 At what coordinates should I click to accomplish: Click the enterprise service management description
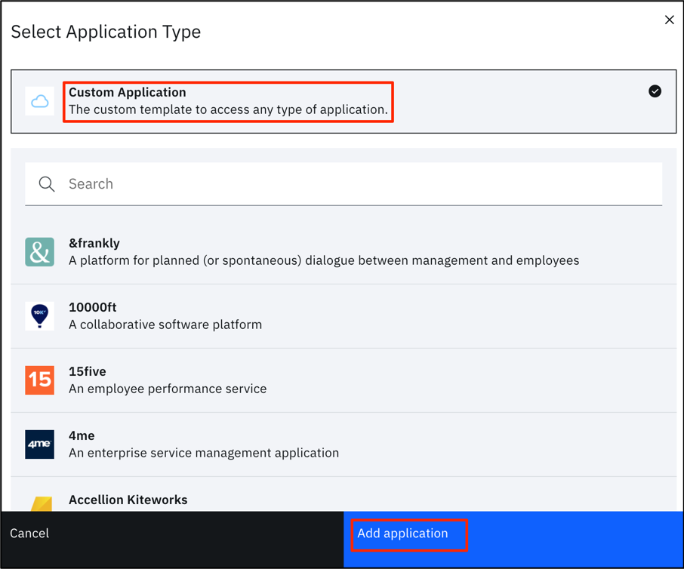(x=204, y=453)
